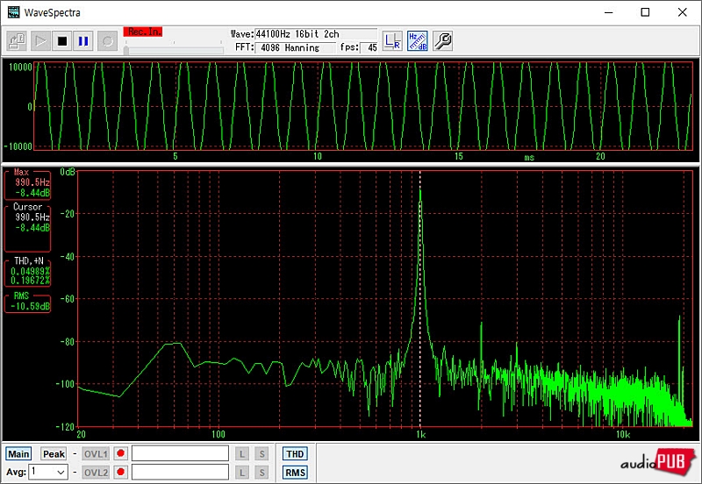Pause the recording input
Viewport: 702px width, 484px height.
pyautogui.click(x=83, y=40)
